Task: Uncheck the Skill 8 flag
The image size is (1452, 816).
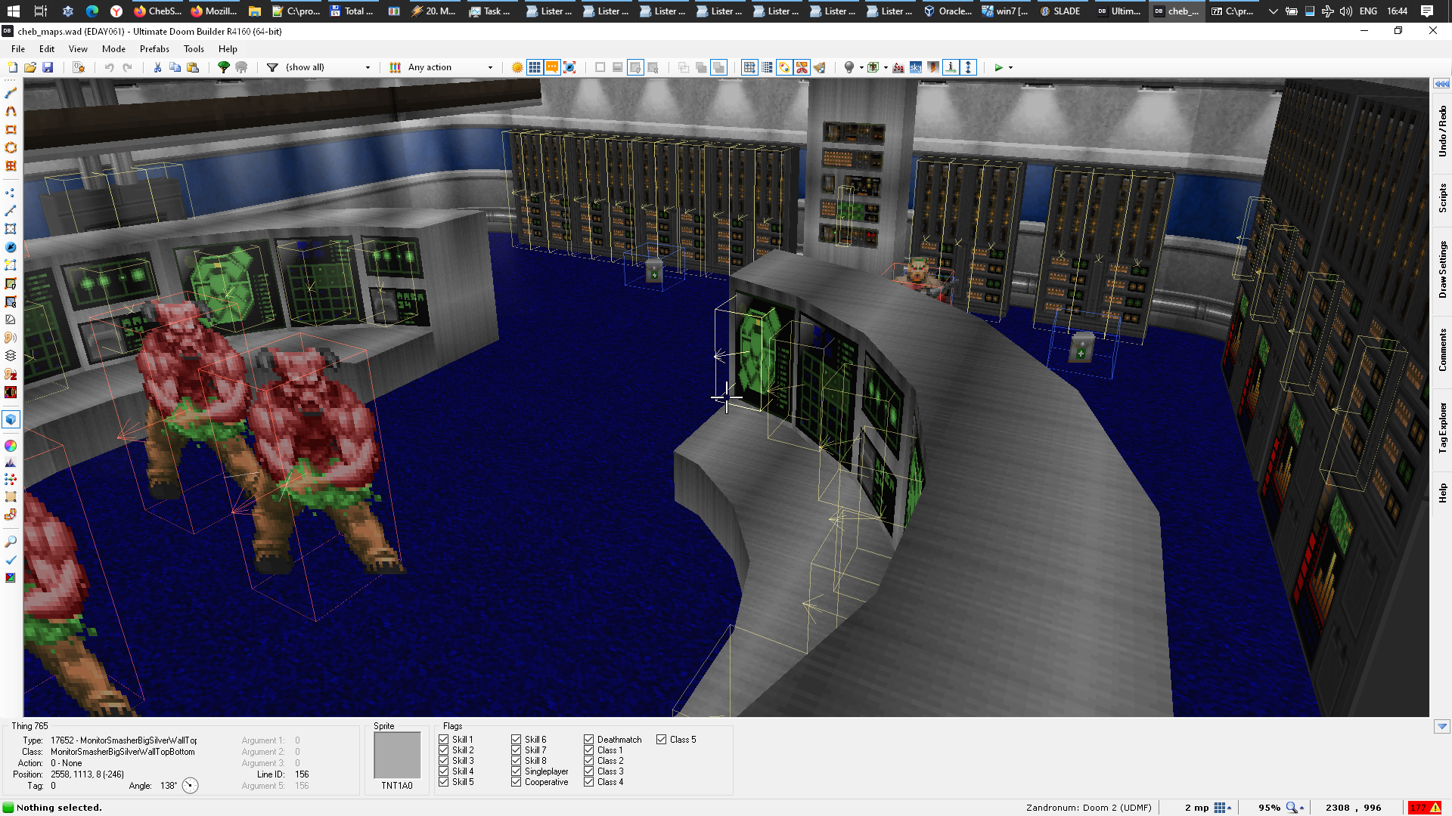Action: [517, 761]
